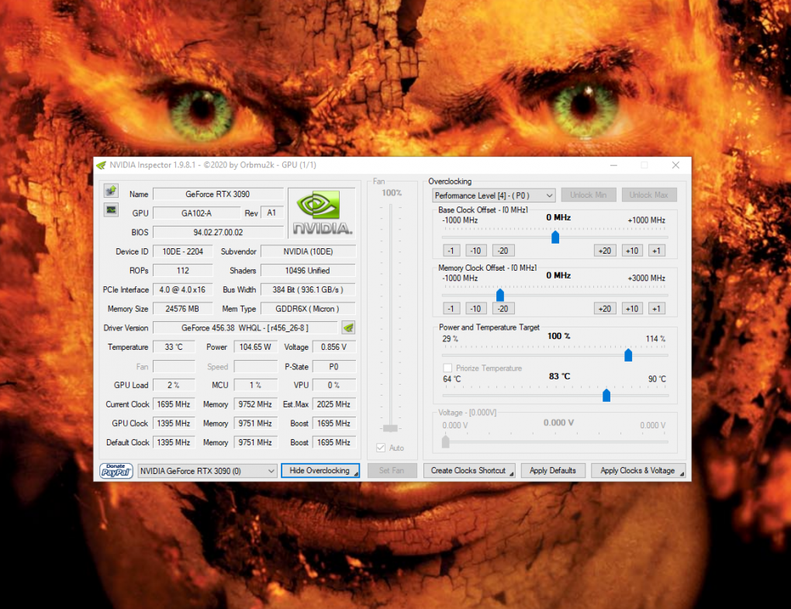Click the Subvendor field NVIDIA (10DE)
Viewport: 791px width, 609px height.
coord(308,251)
